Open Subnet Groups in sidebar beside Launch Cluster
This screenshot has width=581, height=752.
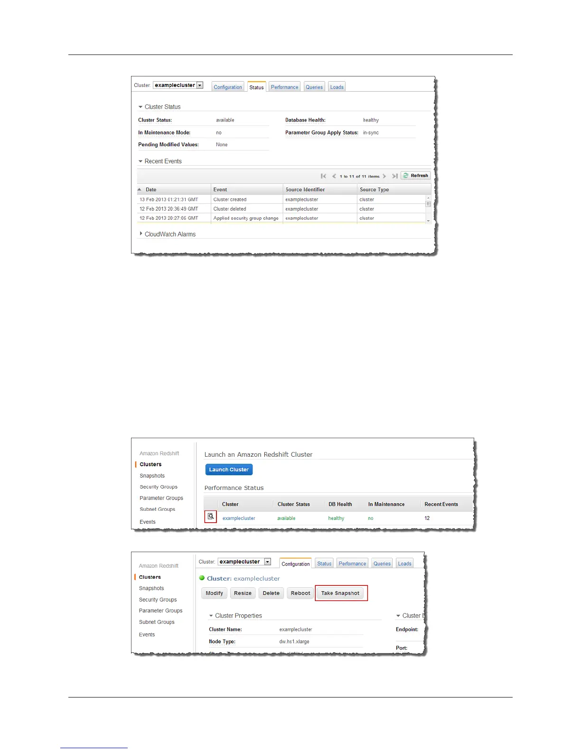[x=157, y=509]
